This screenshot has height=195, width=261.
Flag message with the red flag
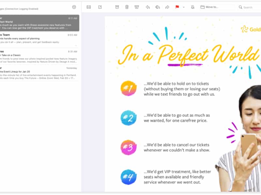pos(177,7)
